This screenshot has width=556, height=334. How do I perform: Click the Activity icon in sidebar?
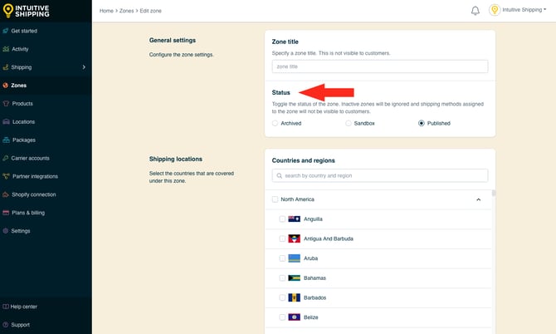click(x=7, y=49)
